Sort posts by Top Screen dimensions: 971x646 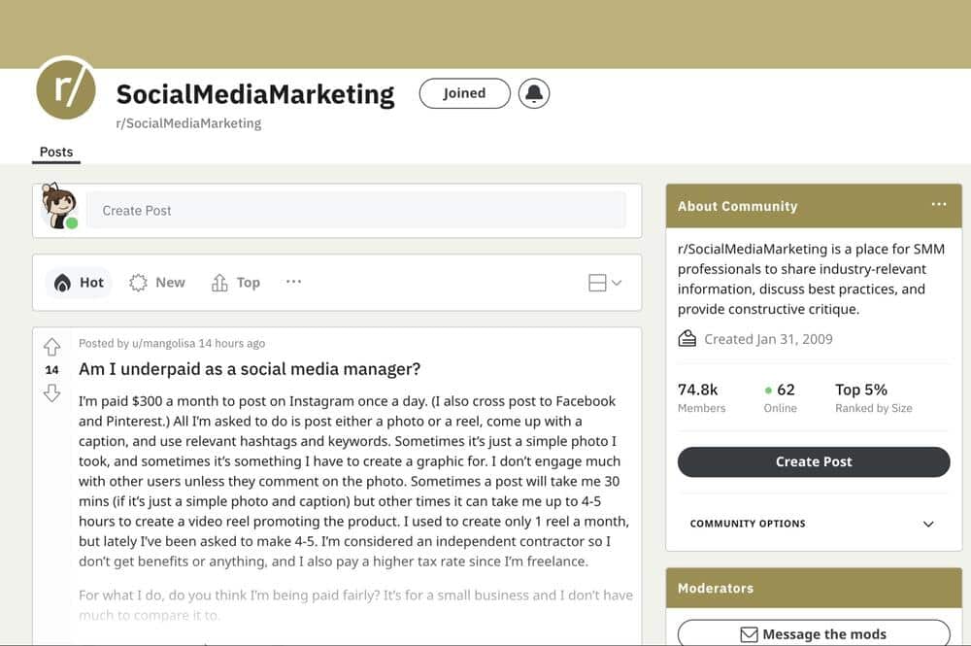click(236, 283)
